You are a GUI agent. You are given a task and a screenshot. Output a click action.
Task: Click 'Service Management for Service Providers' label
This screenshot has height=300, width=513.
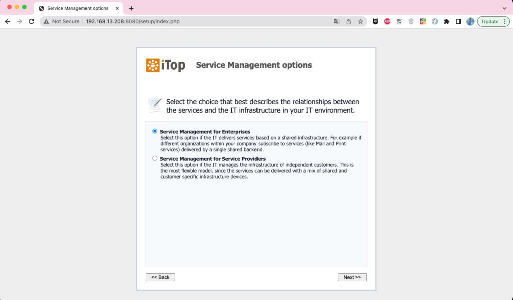pyautogui.click(x=212, y=159)
